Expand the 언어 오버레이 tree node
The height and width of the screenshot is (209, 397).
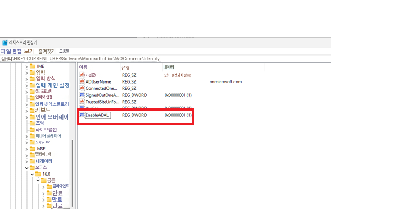click(x=26, y=117)
